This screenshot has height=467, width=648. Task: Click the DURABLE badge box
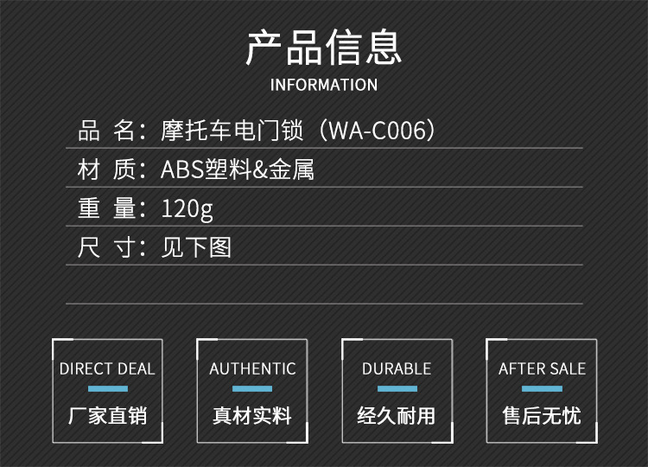(397, 391)
